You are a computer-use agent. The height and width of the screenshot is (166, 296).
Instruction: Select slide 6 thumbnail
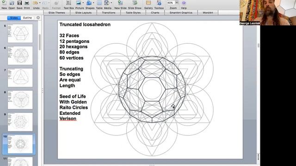20,55
